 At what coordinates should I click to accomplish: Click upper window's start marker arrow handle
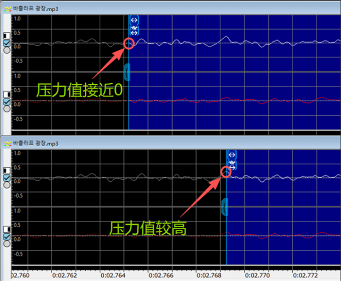pyautogui.click(x=134, y=20)
